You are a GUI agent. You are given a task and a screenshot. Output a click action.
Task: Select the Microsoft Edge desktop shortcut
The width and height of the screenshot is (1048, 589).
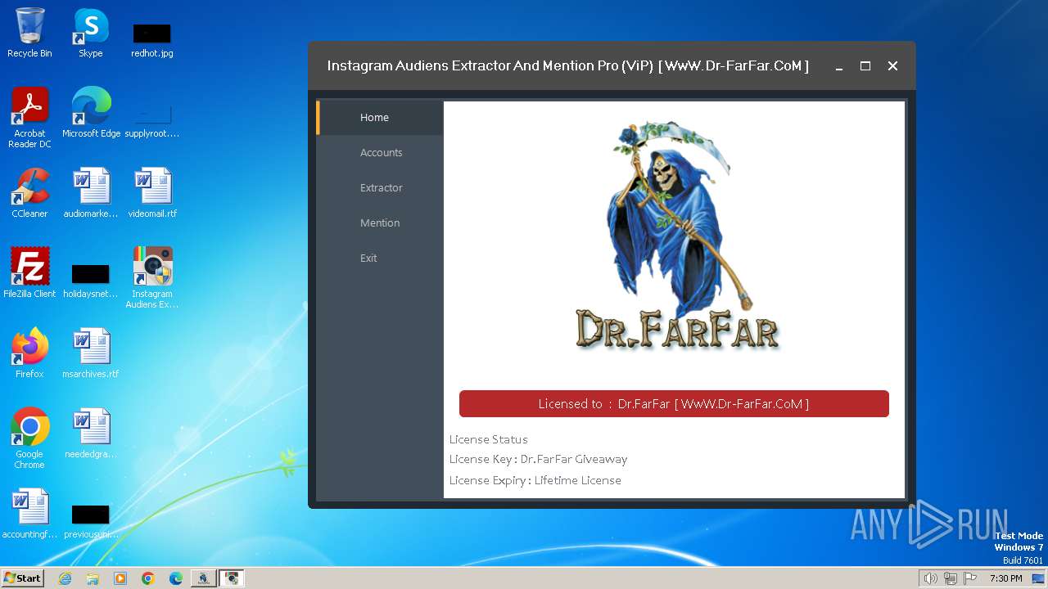click(91, 114)
